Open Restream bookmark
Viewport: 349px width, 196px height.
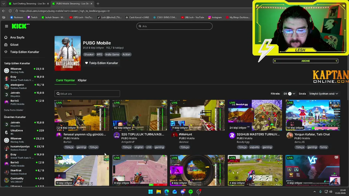point(17,17)
